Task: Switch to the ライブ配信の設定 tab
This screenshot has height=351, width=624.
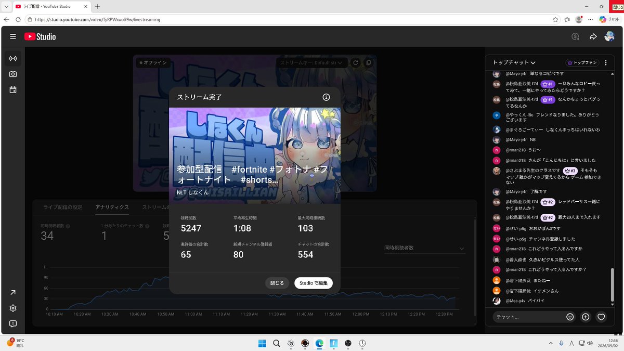Action: tap(62, 207)
